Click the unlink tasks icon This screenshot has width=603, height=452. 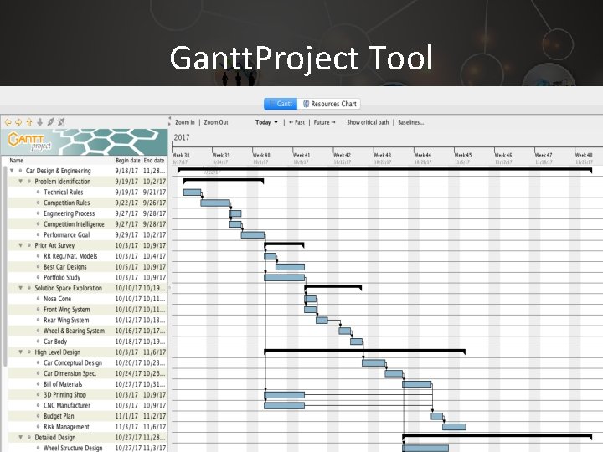coord(61,122)
